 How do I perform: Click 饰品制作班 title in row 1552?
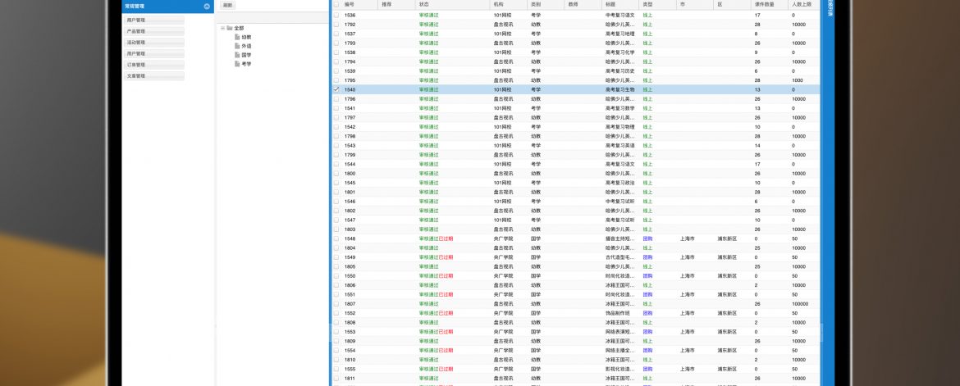[x=617, y=313]
